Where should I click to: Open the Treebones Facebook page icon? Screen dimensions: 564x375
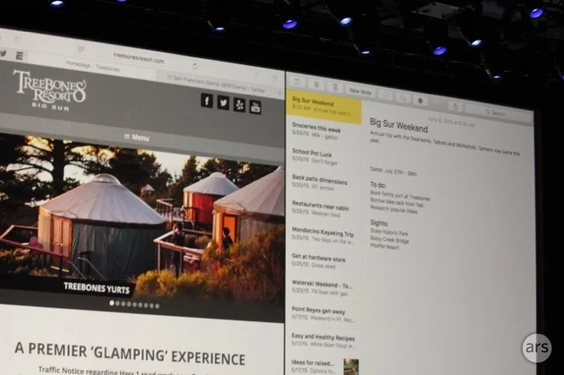point(207,99)
